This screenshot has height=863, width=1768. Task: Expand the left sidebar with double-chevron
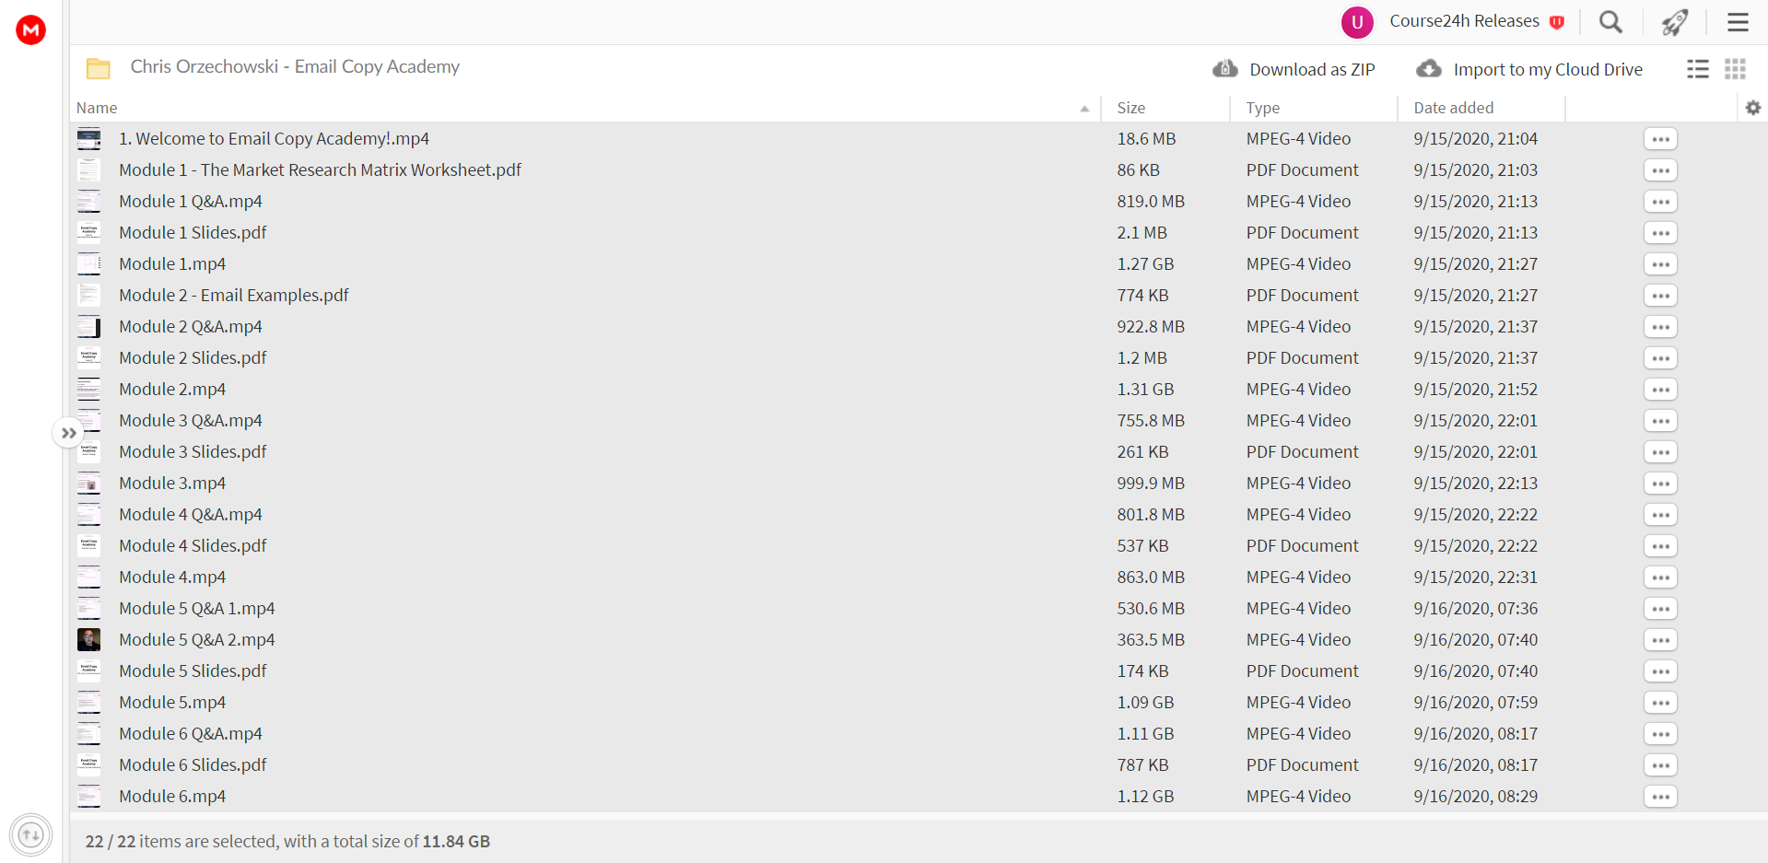[68, 433]
